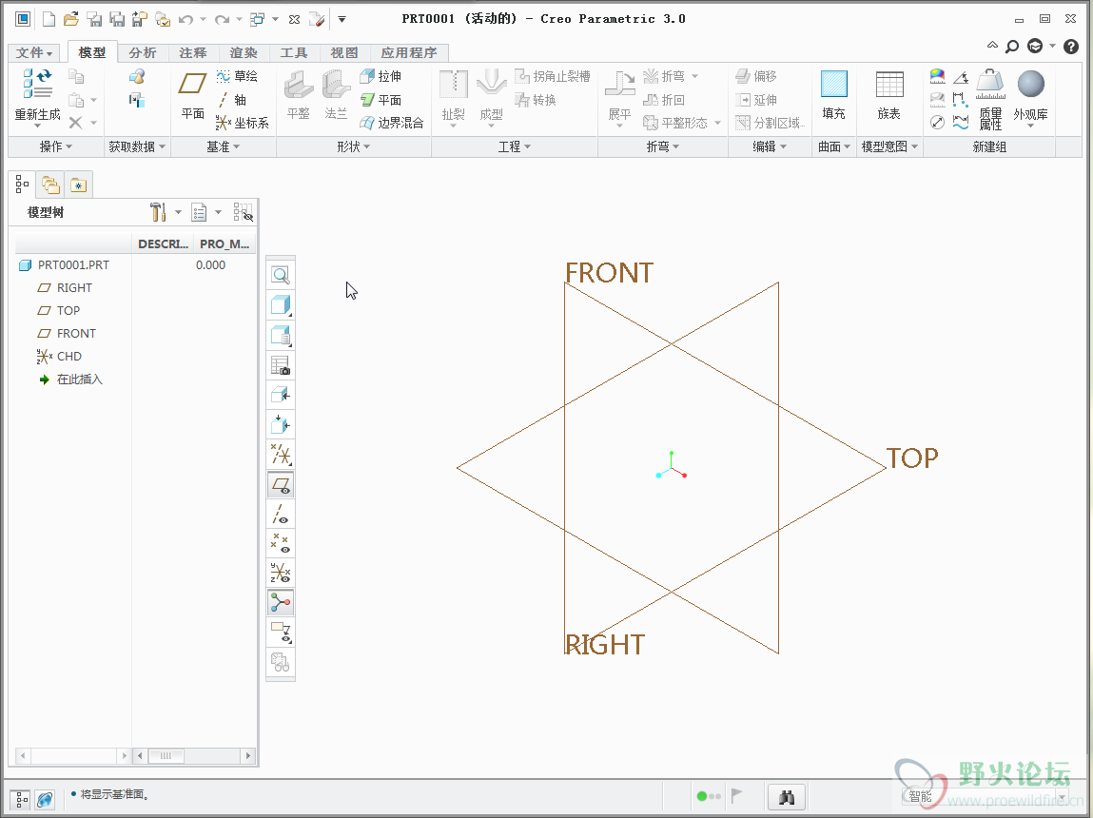Click the DESCRI... column header
Viewport: 1093px width, 818px height.
click(163, 243)
